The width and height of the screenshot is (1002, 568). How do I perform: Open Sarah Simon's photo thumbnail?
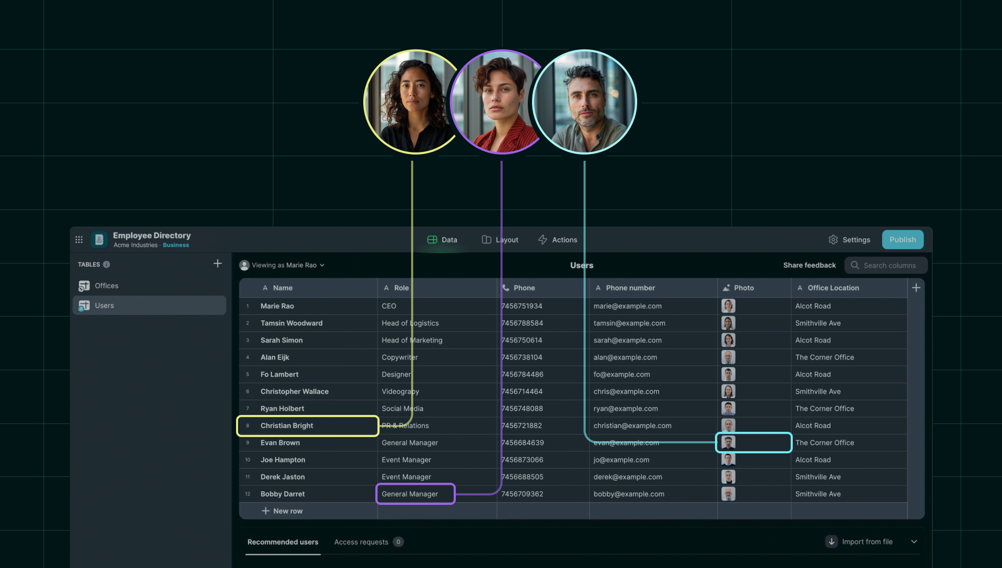point(728,340)
